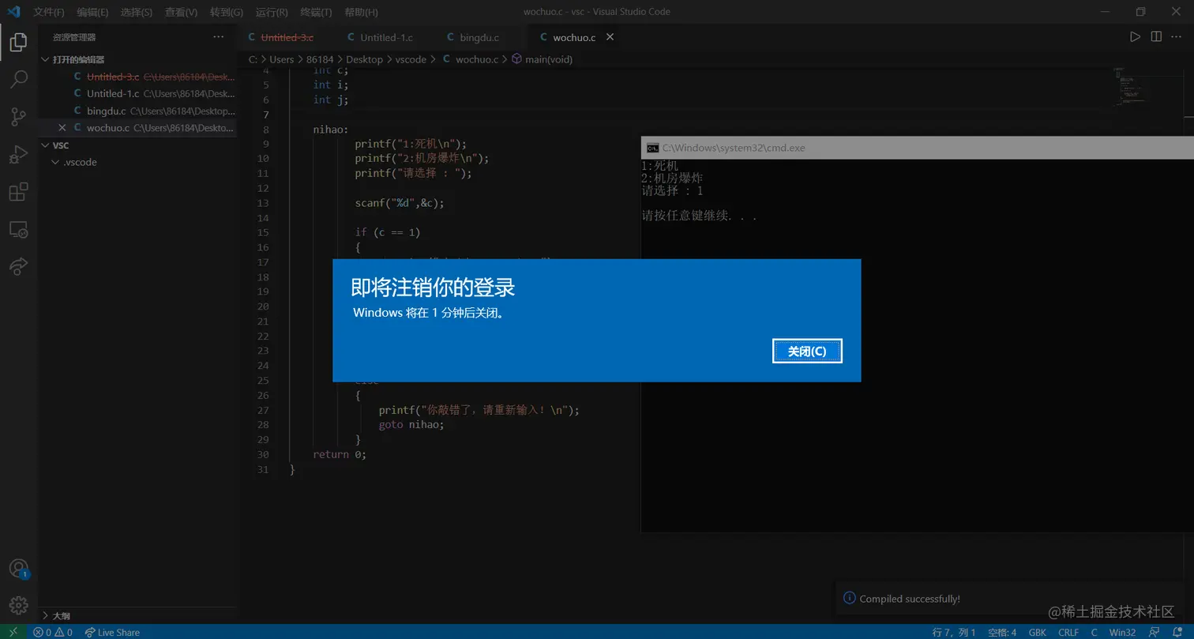The image size is (1194, 639).
Task: Close wochuo.c in open editors list
Action: click(x=62, y=127)
